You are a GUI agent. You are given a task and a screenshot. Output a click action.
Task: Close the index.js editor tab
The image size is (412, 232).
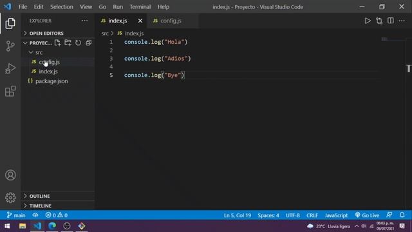tap(140, 21)
